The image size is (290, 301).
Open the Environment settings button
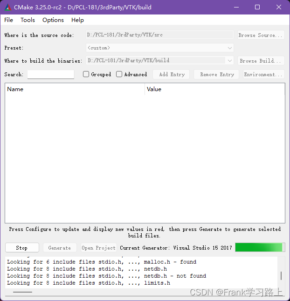point(264,74)
